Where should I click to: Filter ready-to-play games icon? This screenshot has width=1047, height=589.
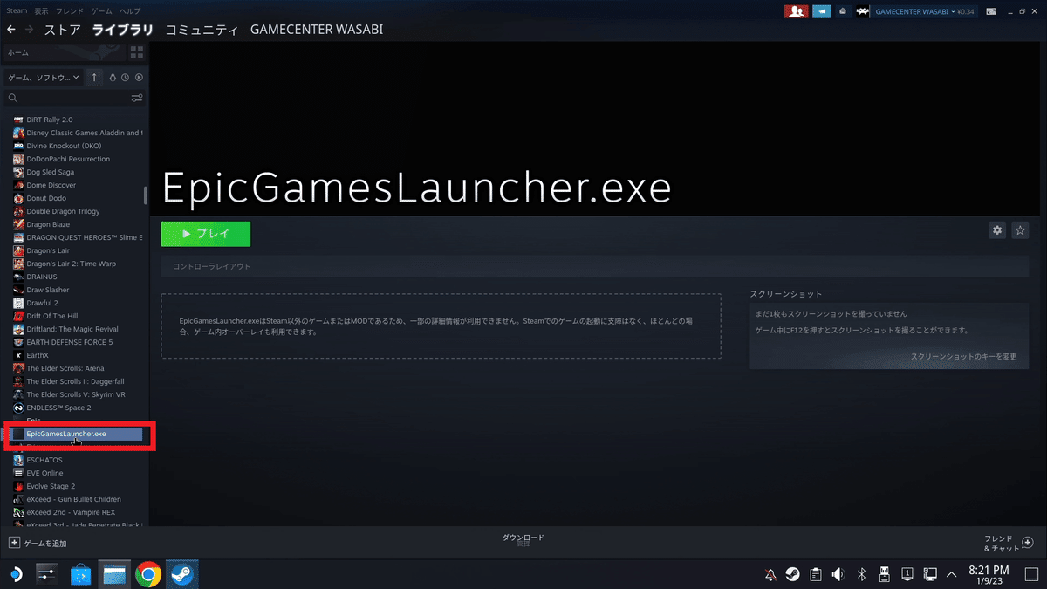[139, 78]
